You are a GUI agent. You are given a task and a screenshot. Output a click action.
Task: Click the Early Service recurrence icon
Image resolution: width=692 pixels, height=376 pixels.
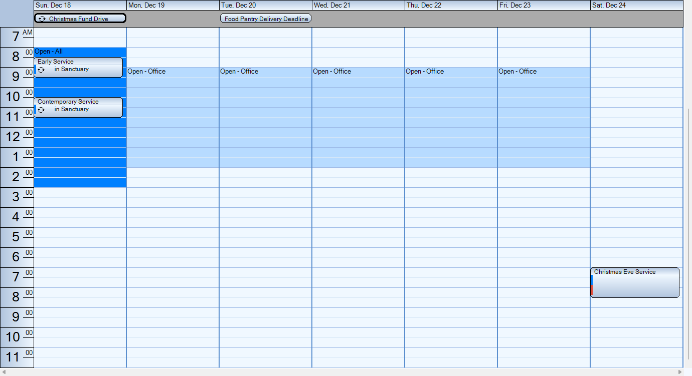tap(41, 70)
